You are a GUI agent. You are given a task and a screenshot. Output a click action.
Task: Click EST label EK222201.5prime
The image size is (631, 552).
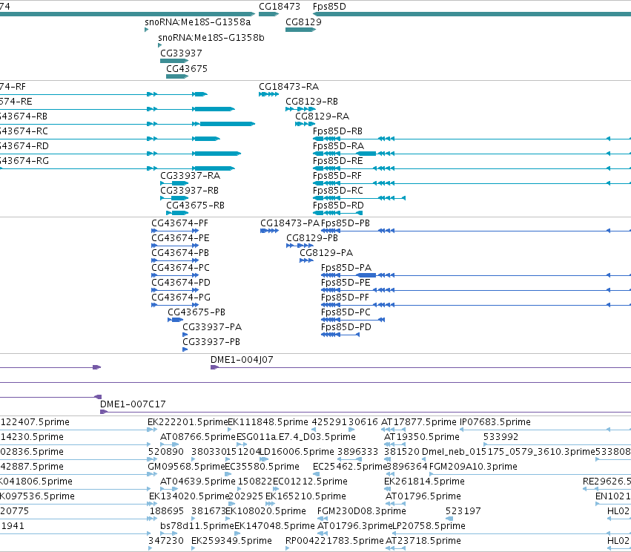pyautogui.click(x=188, y=422)
